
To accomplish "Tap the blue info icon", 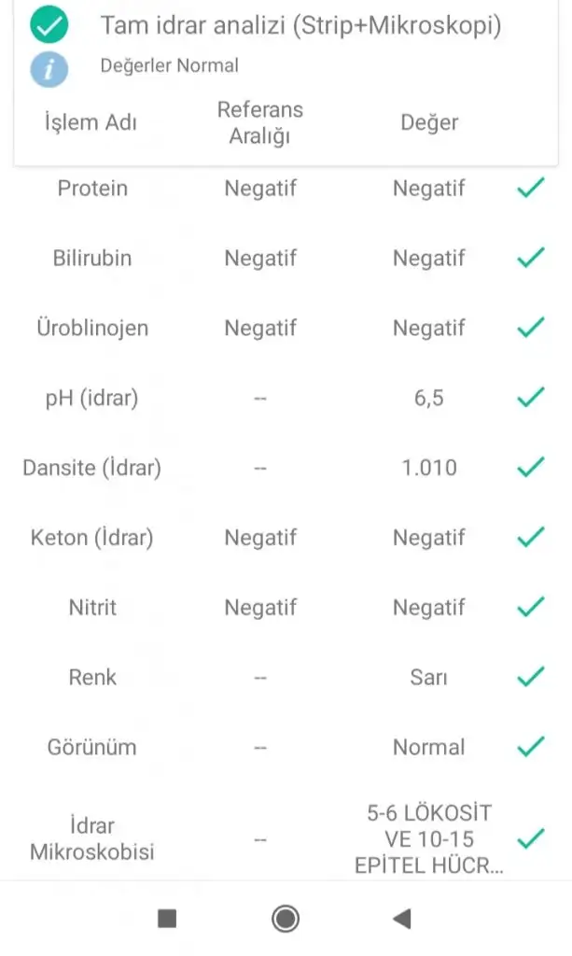I will [x=49, y=67].
